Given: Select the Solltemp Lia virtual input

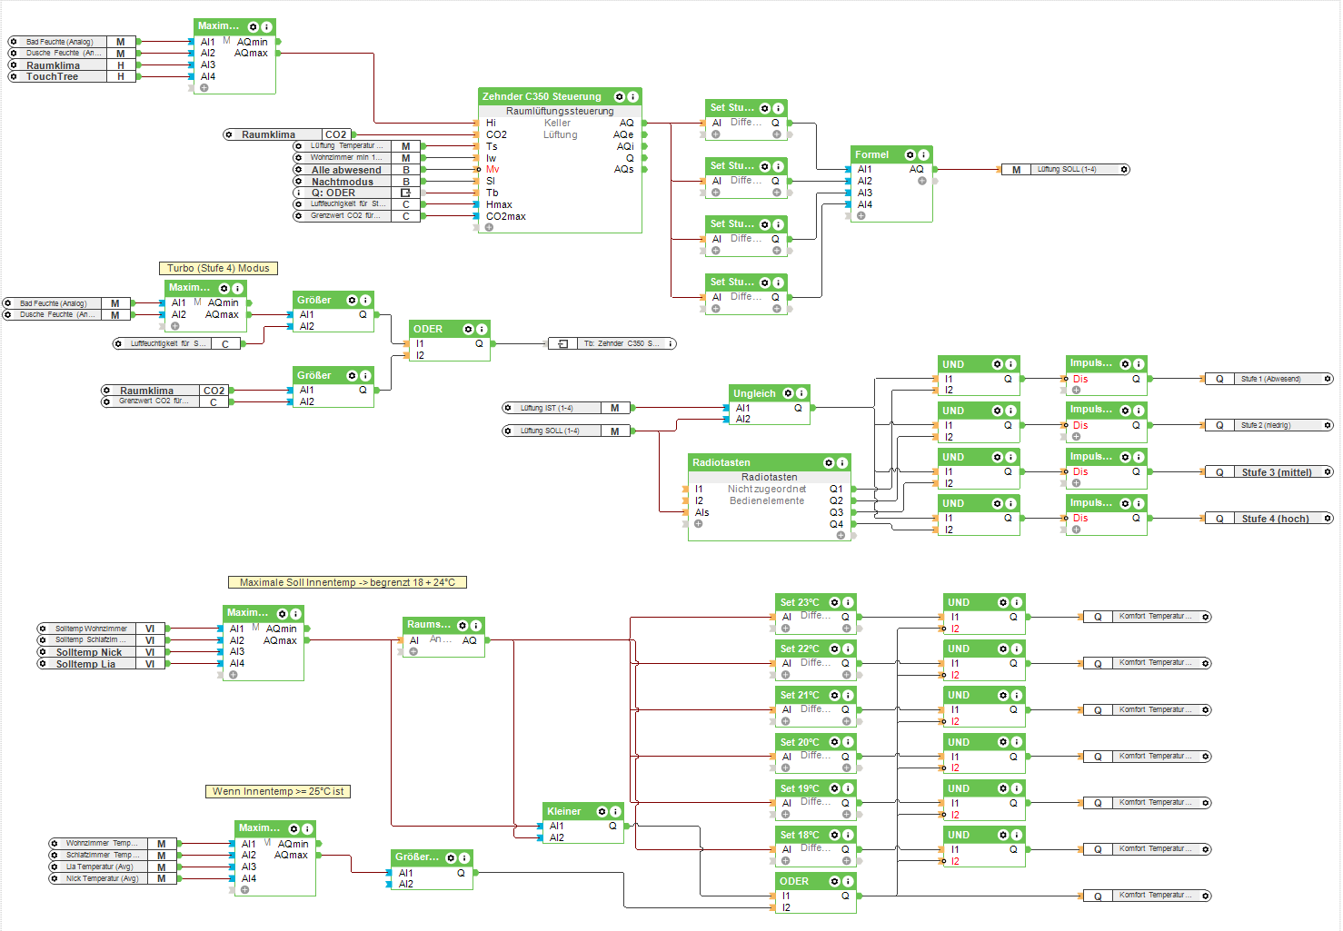Looking at the screenshot, I should [101, 664].
